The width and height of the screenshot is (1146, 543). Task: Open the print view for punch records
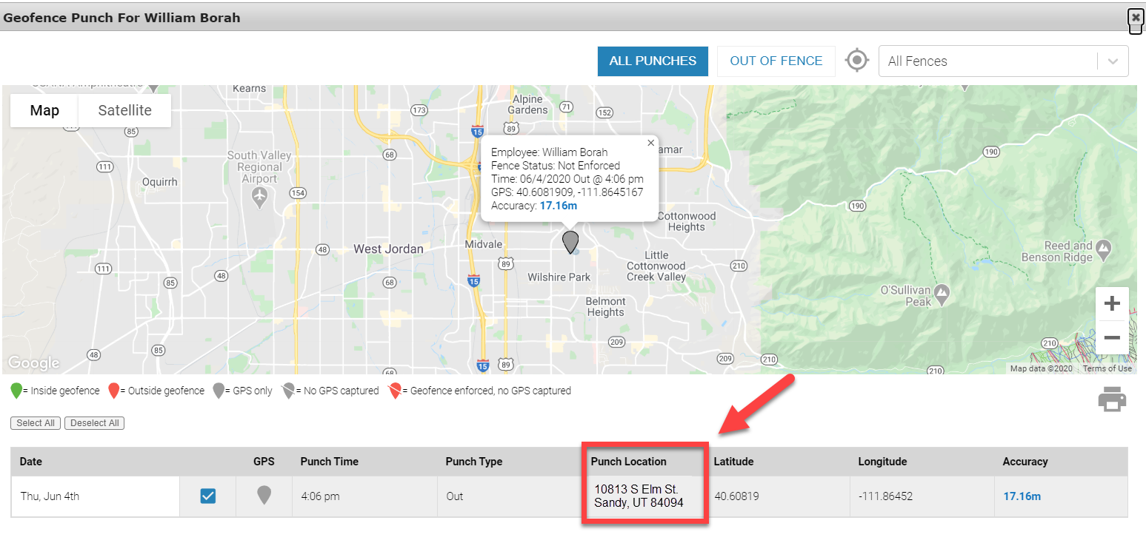coord(1112,399)
